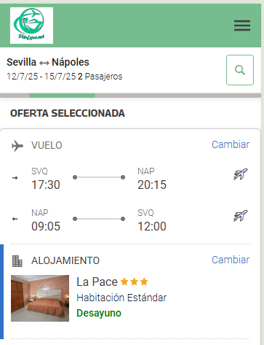Click the airplane icon next to VUELO
The image size is (264, 345).
point(17,146)
